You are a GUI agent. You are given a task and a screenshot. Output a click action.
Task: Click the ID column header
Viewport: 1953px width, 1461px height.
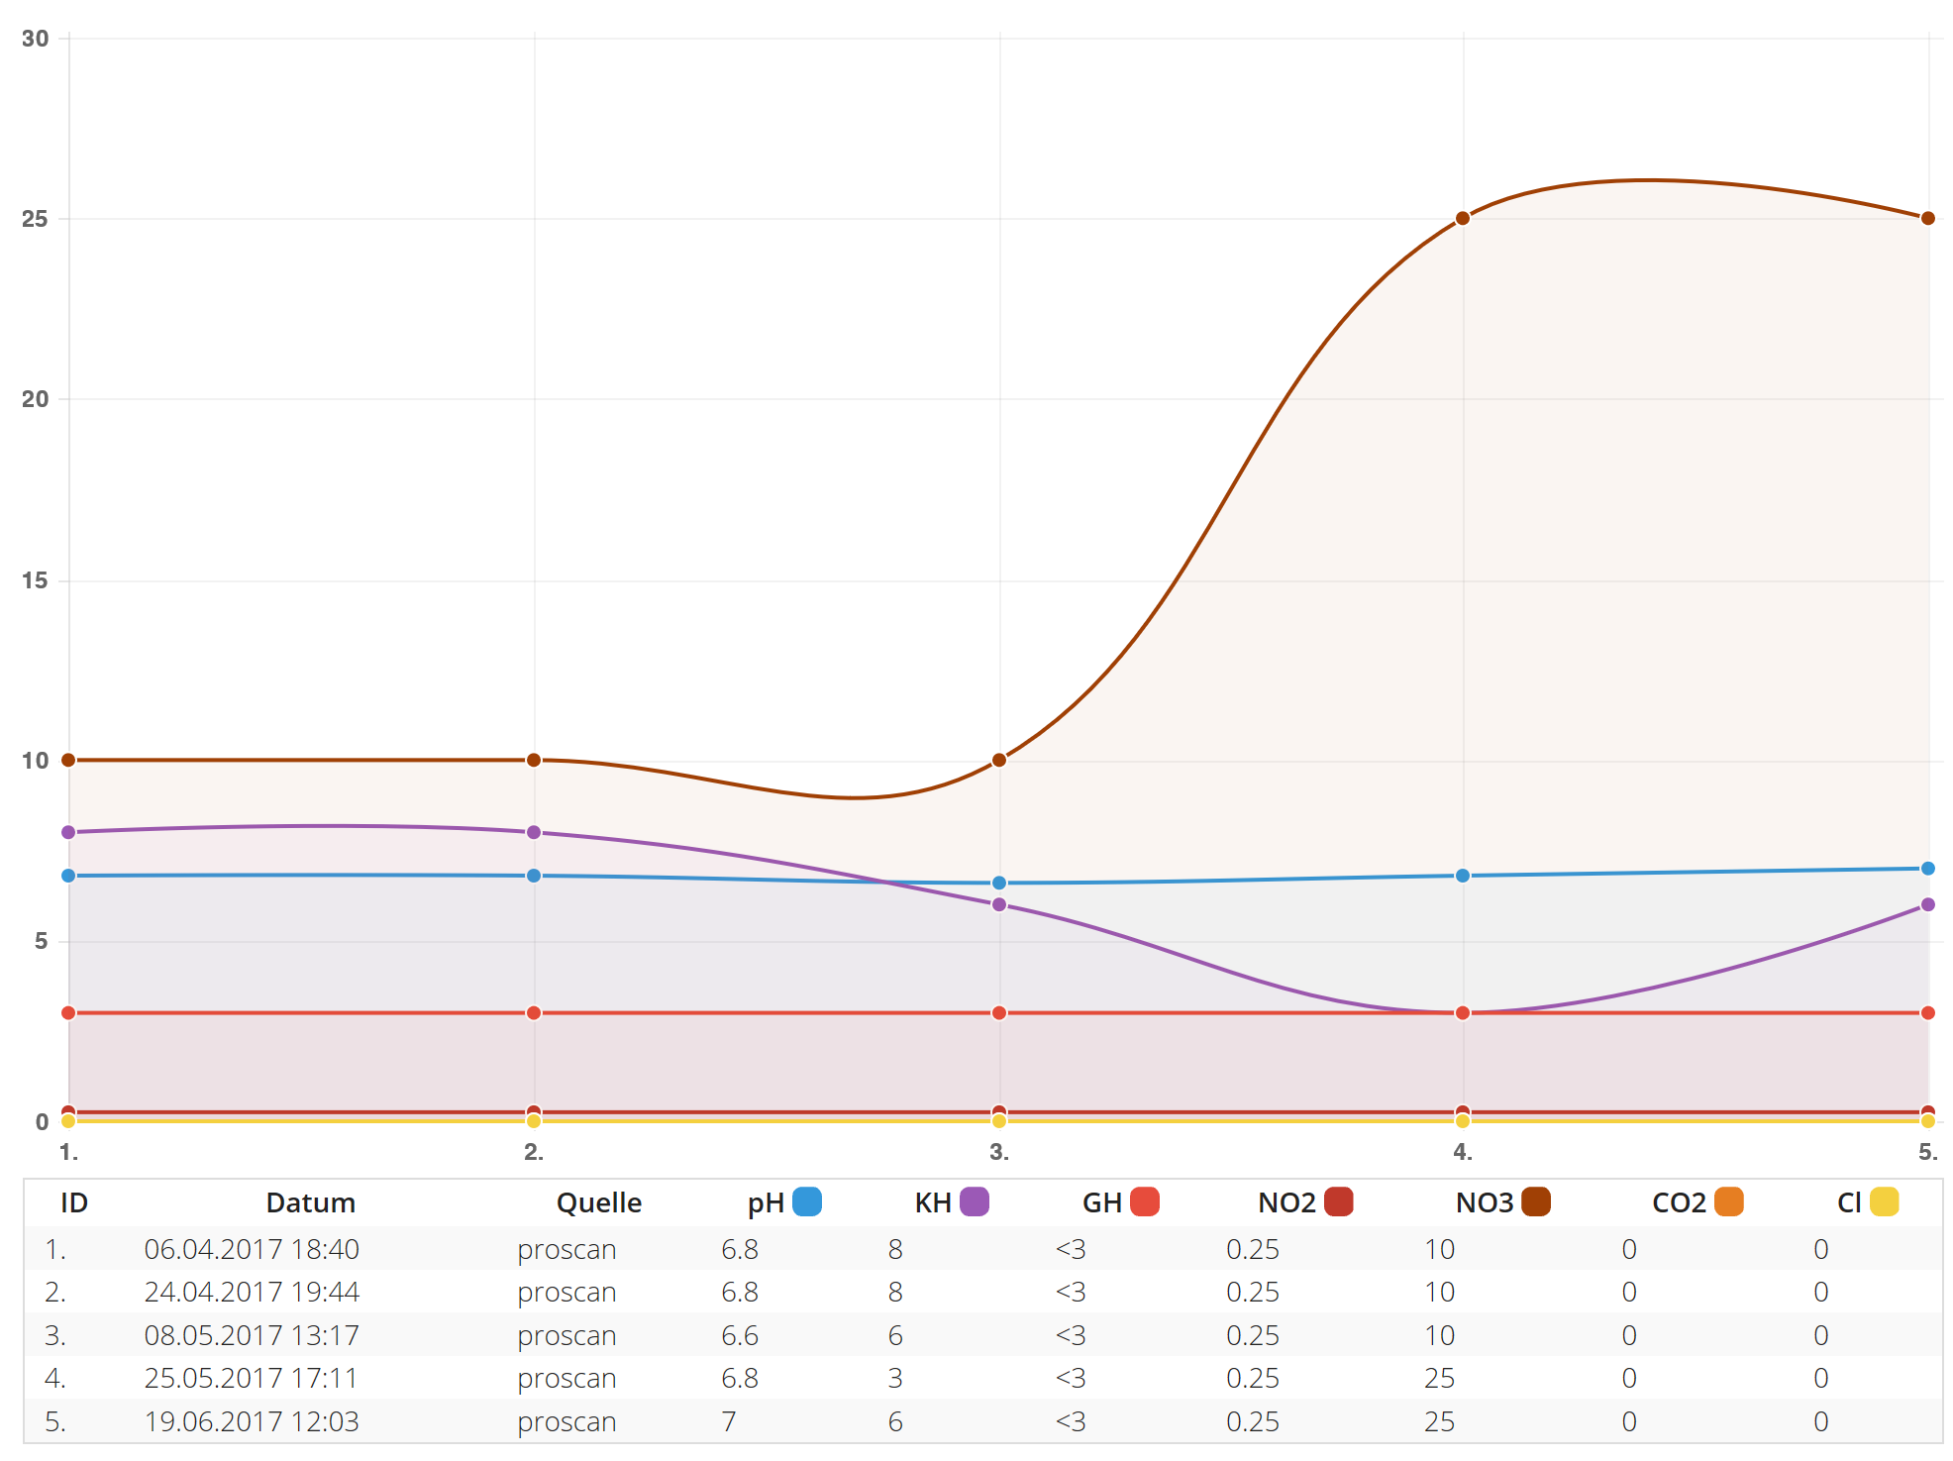(74, 1202)
